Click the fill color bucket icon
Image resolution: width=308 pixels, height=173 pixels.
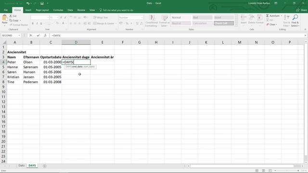point(57,24)
